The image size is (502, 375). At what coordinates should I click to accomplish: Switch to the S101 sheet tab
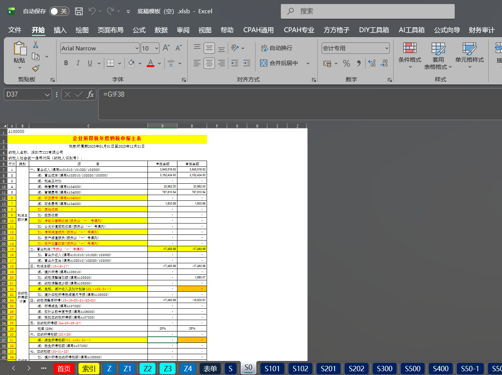click(x=272, y=369)
